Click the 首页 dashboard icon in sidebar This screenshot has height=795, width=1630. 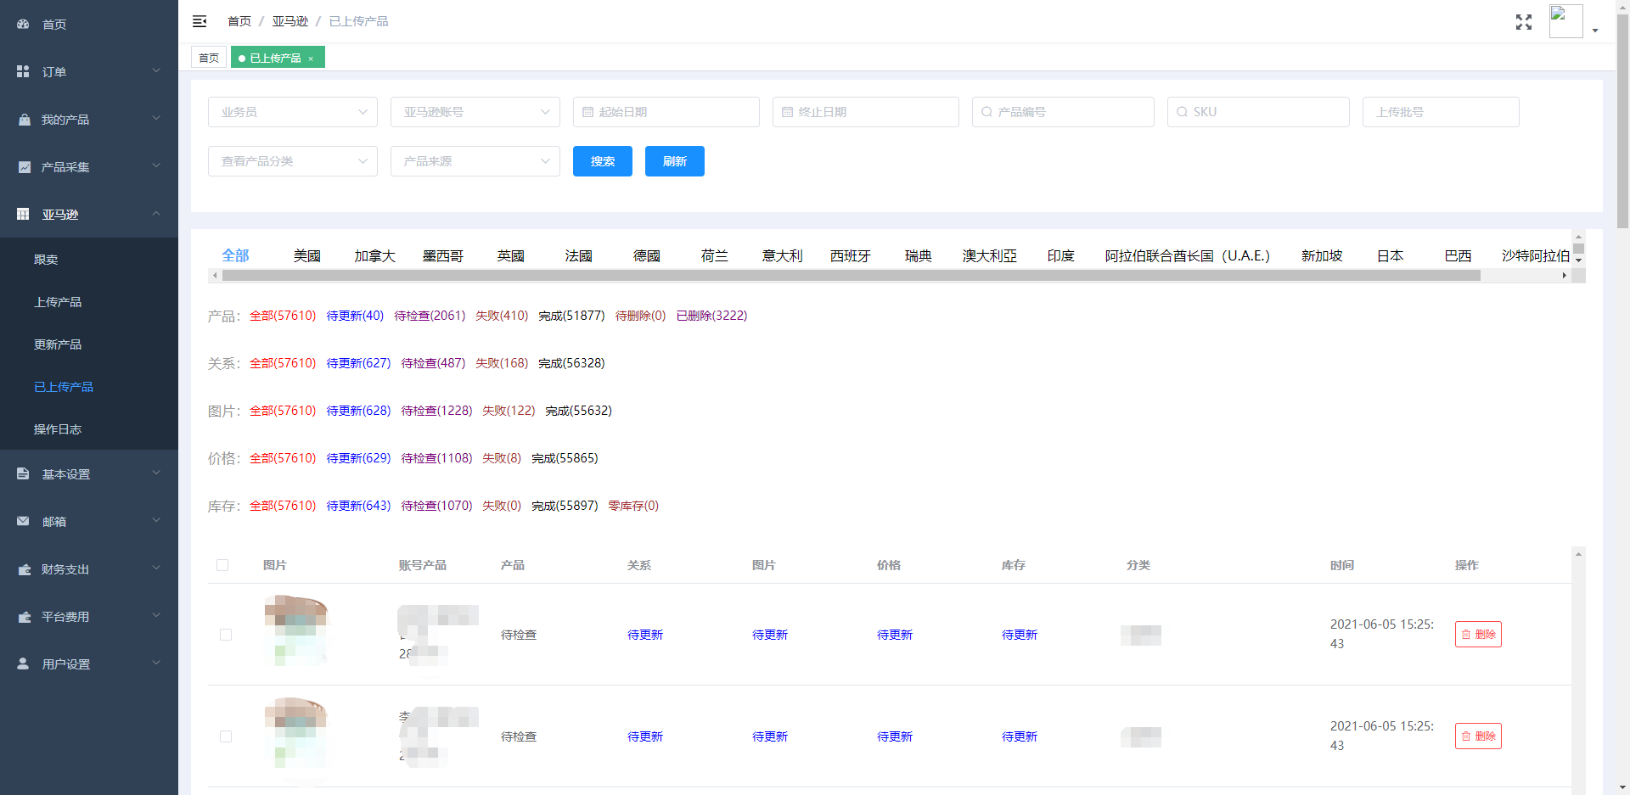[x=23, y=25]
